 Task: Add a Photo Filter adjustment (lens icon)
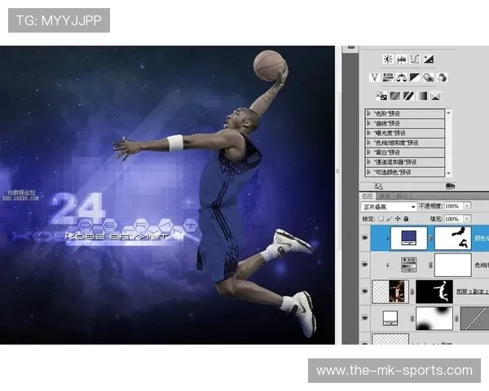[x=429, y=77]
